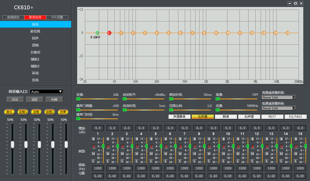Set band 1 type to B
Screen dimensions: 310x181
click(94, 139)
